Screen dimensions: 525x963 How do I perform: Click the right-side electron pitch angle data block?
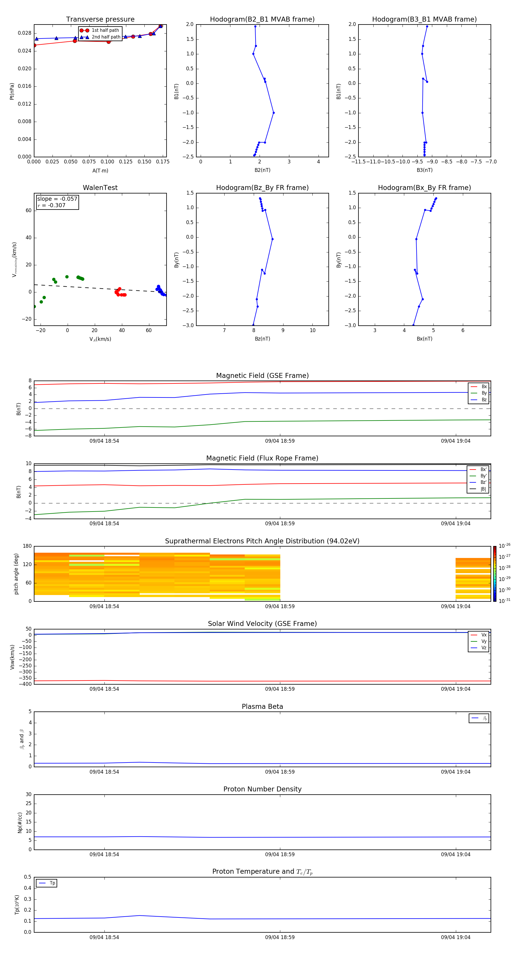point(473,578)
